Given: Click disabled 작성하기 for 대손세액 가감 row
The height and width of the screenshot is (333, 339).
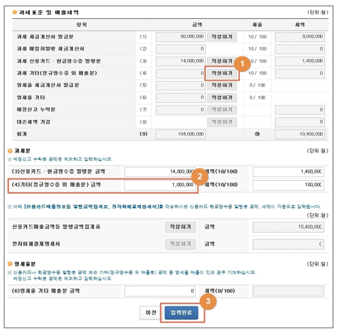Looking at the screenshot, I should (222, 122).
